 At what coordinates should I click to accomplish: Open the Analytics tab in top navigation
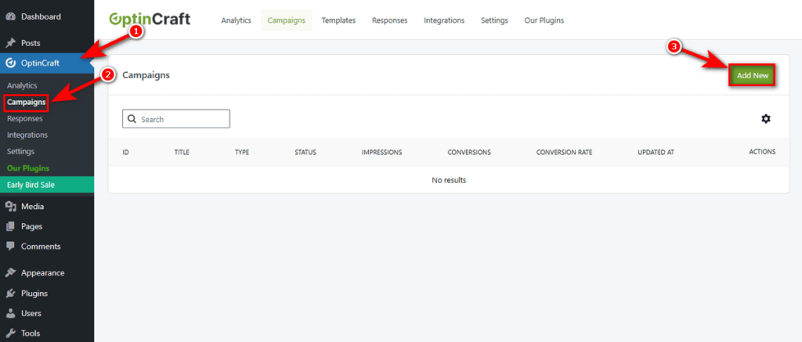point(237,20)
